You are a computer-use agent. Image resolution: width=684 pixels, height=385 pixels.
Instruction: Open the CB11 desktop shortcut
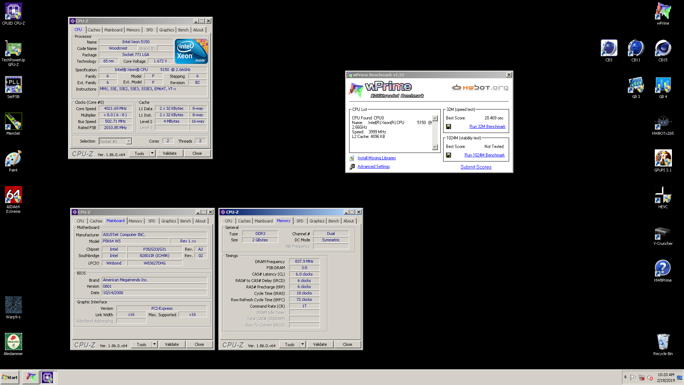coord(636,51)
